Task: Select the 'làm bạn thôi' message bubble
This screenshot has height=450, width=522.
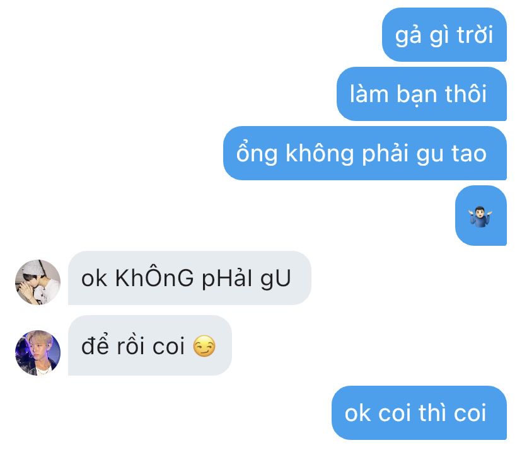Action: click(x=422, y=94)
